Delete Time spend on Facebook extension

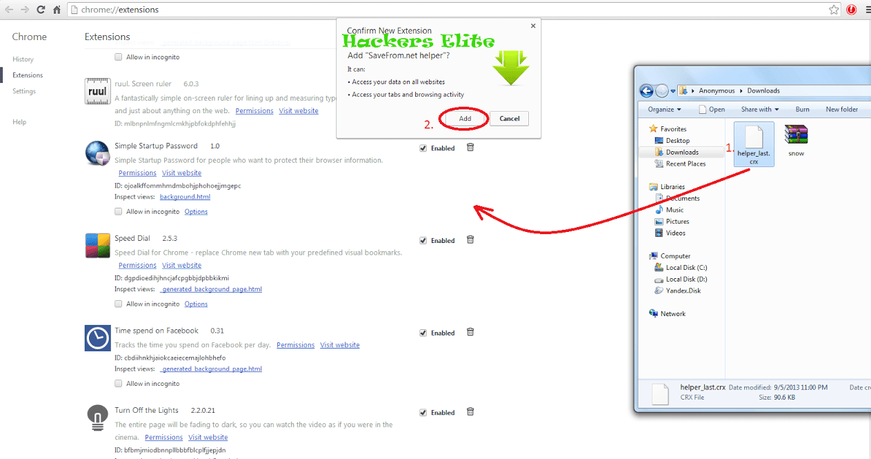point(470,332)
